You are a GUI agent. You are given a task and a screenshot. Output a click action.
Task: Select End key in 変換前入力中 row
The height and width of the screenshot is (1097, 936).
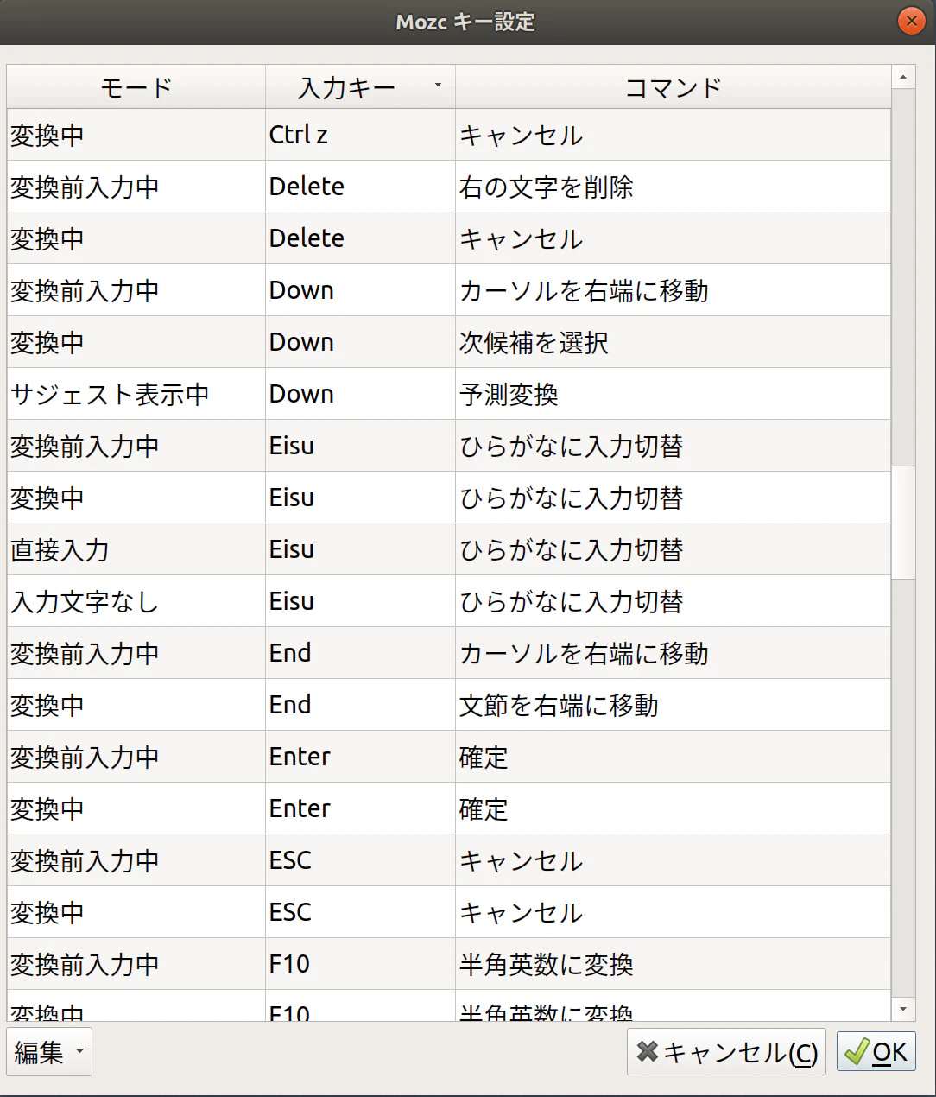pyautogui.click(x=360, y=653)
